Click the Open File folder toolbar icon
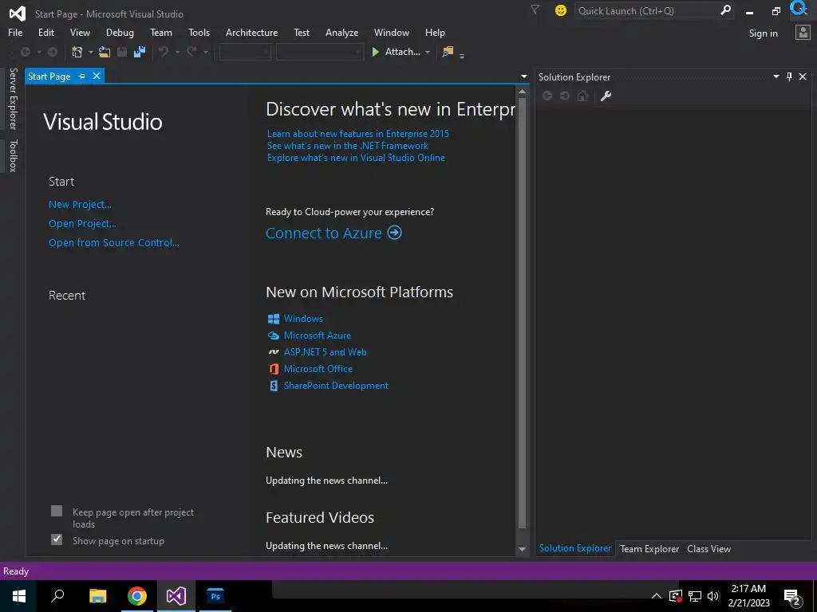Viewport: 817px width, 612px height. click(105, 52)
